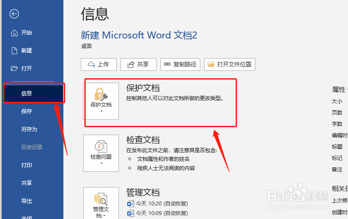Click the 属性 properties heading
The width and height of the screenshot is (348, 219).
pos(339,90)
